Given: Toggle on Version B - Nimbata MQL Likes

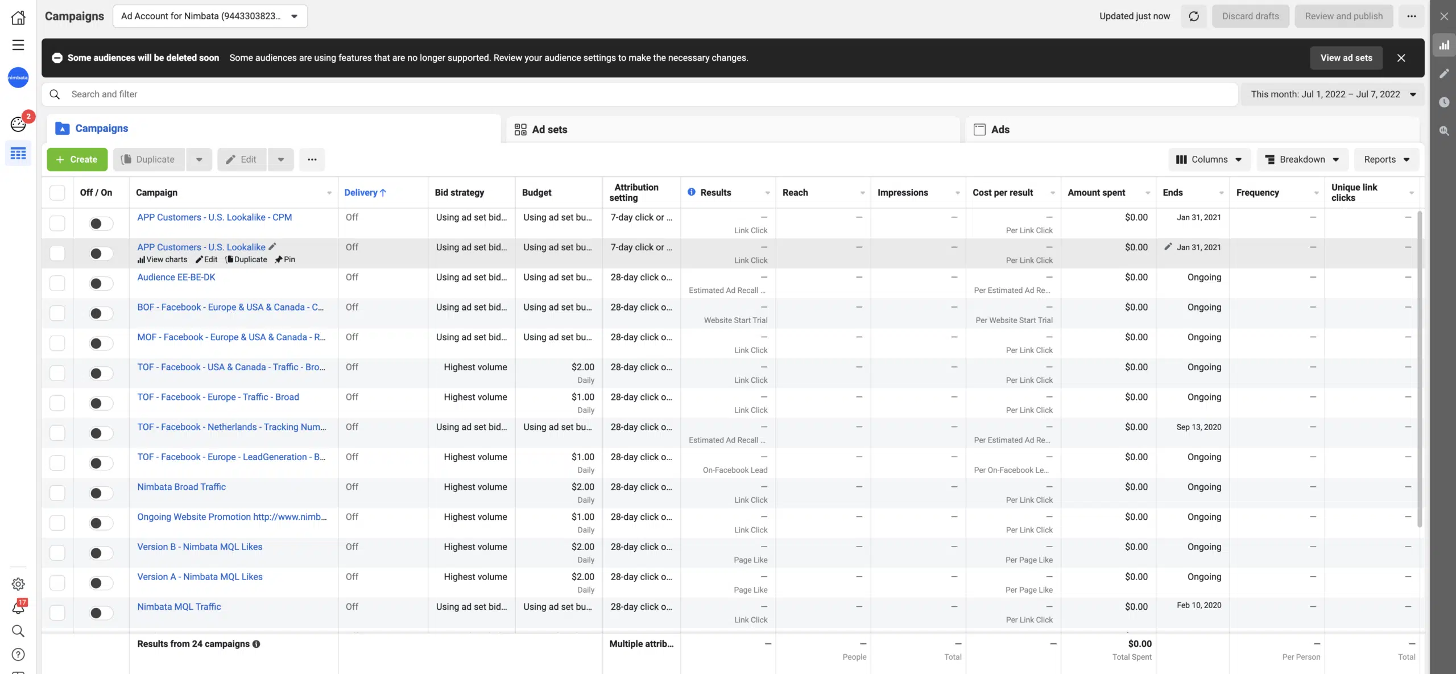Looking at the screenshot, I should [101, 553].
